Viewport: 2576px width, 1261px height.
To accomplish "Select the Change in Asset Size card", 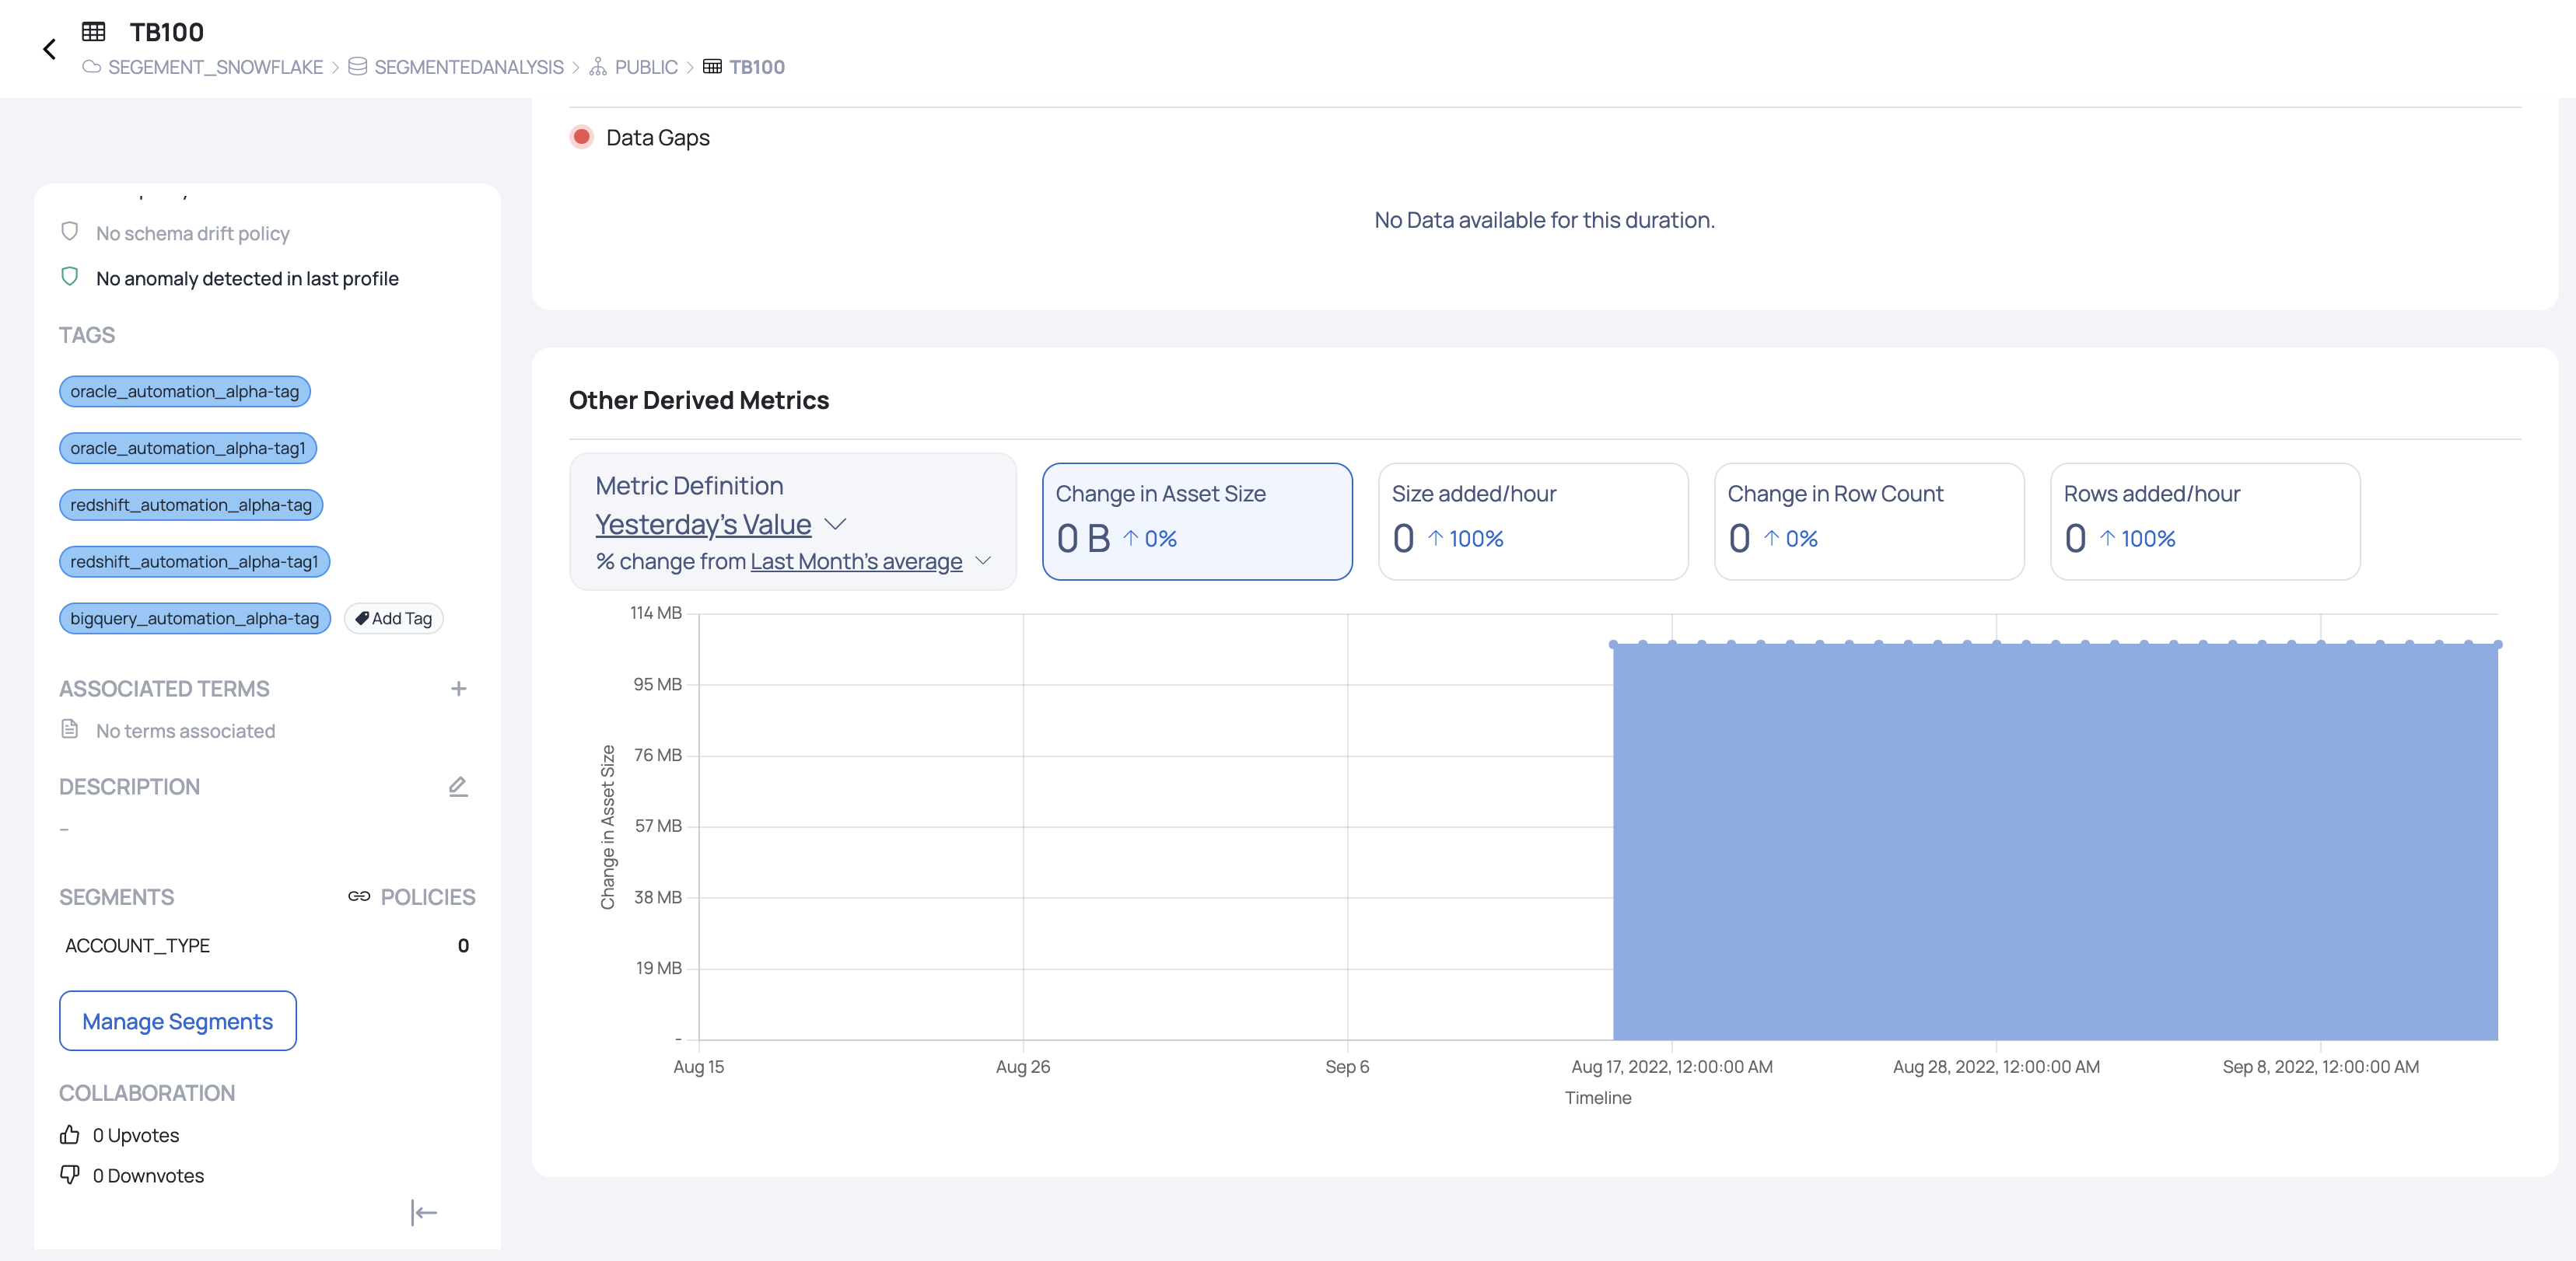I will tap(1196, 521).
